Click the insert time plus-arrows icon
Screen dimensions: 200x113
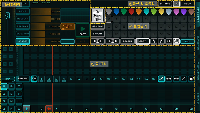pos(97,41)
